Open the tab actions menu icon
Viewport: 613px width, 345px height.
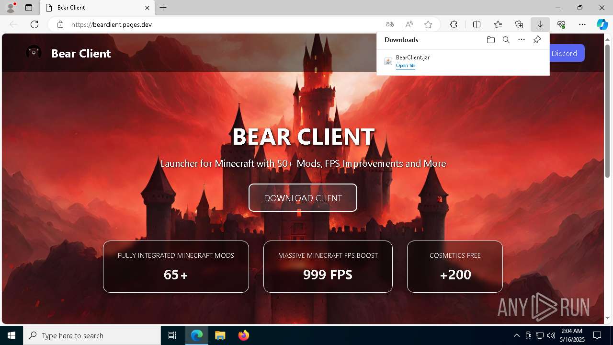[x=29, y=8]
